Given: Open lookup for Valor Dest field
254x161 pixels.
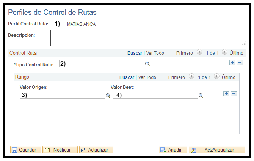Looking at the screenshot, I should pos(201,96).
